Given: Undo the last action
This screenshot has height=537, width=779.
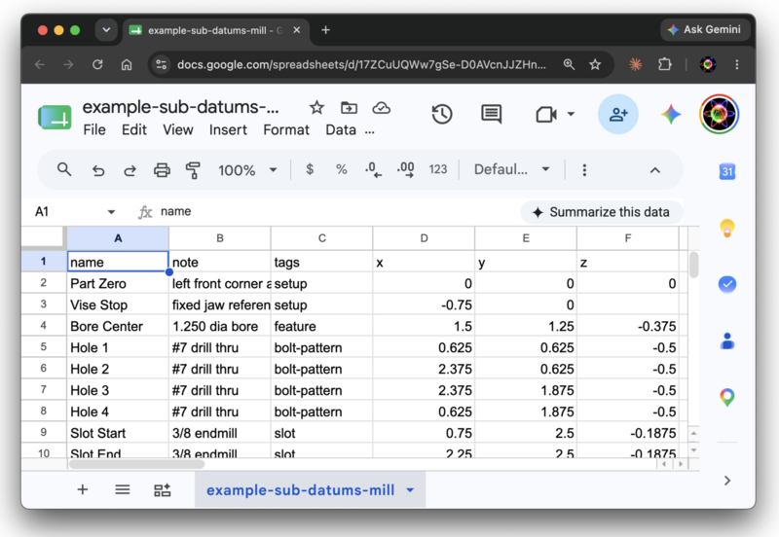Looking at the screenshot, I should point(98,170).
